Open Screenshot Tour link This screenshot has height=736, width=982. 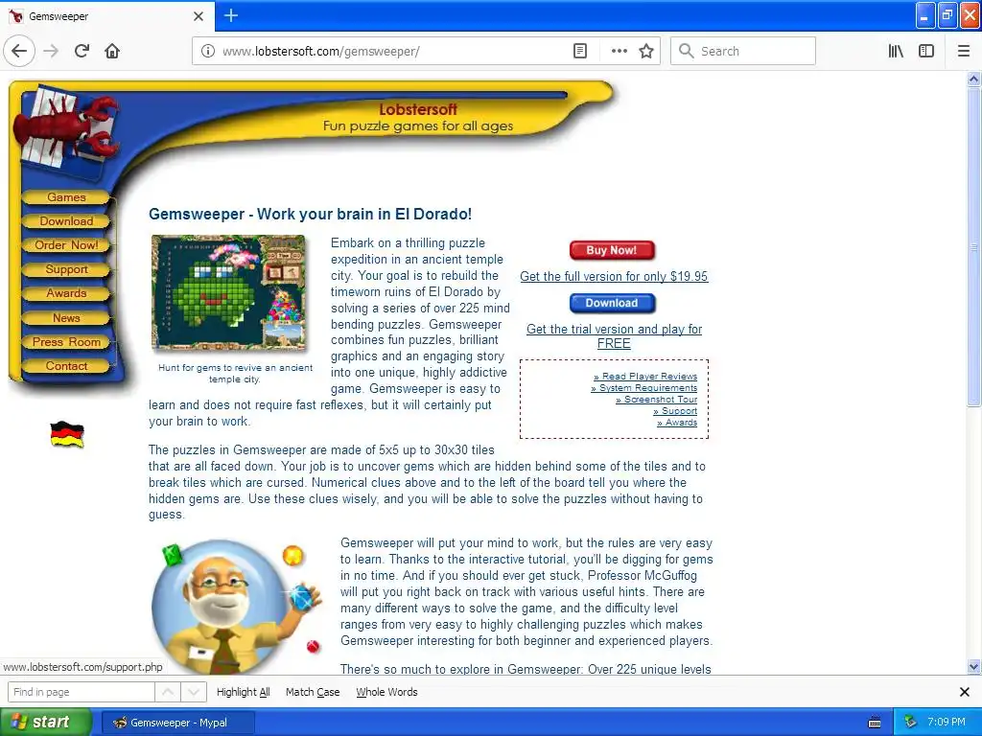(x=656, y=400)
